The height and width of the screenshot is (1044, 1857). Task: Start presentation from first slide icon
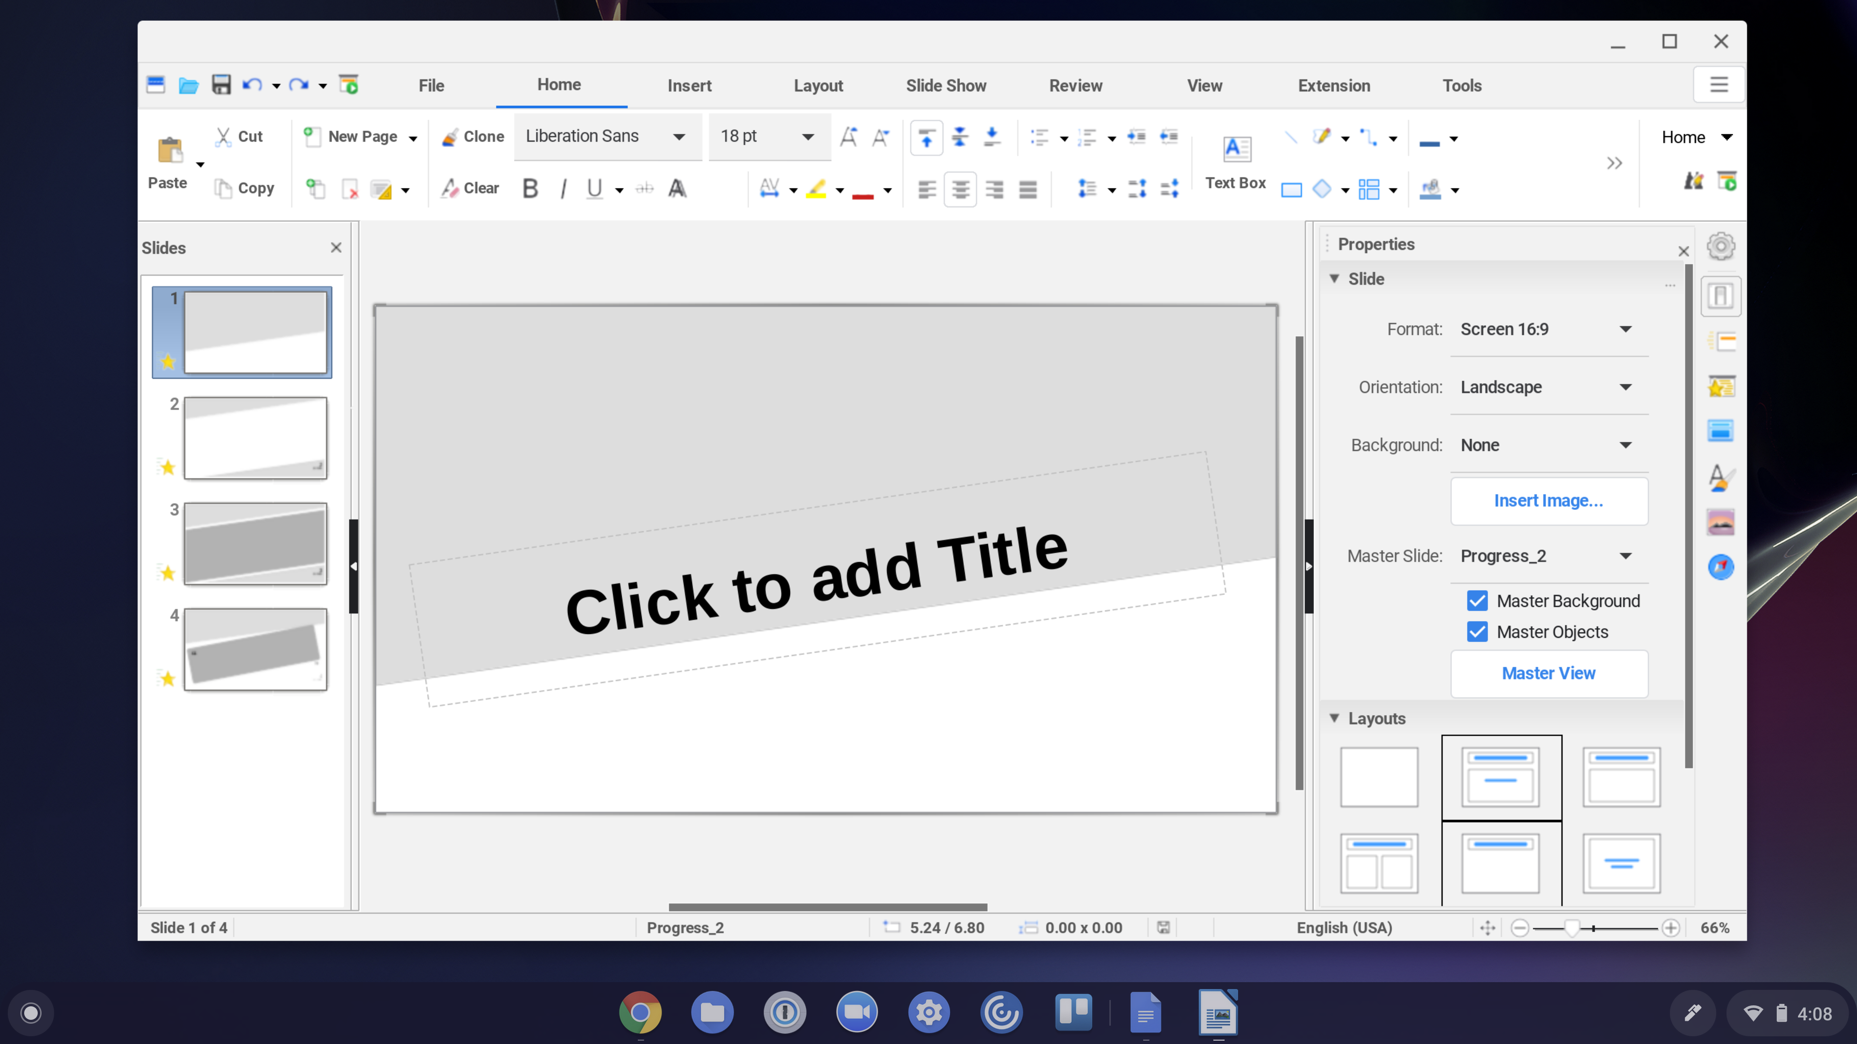349,85
